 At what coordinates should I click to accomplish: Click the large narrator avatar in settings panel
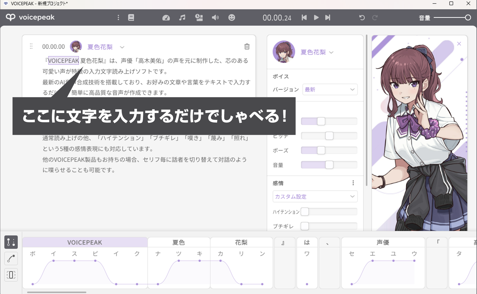[x=284, y=52]
